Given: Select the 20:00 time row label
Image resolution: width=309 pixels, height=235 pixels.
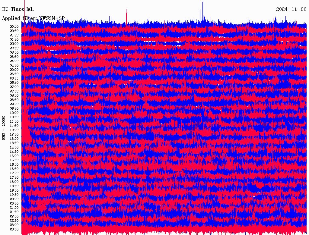Looking at the screenshot, I should pyautogui.click(x=14, y=199).
